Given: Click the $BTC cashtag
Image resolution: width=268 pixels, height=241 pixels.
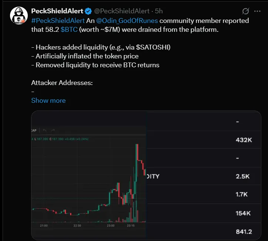Looking at the screenshot, I should pyautogui.click(x=69, y=30).
